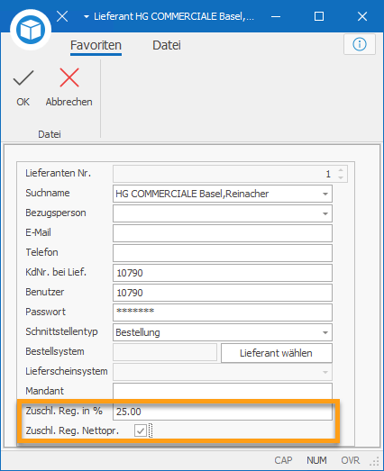384x471 pixels.
Task: Expand the Suchname dropdown
Action: pyautogui.click(x=325, y=194)
